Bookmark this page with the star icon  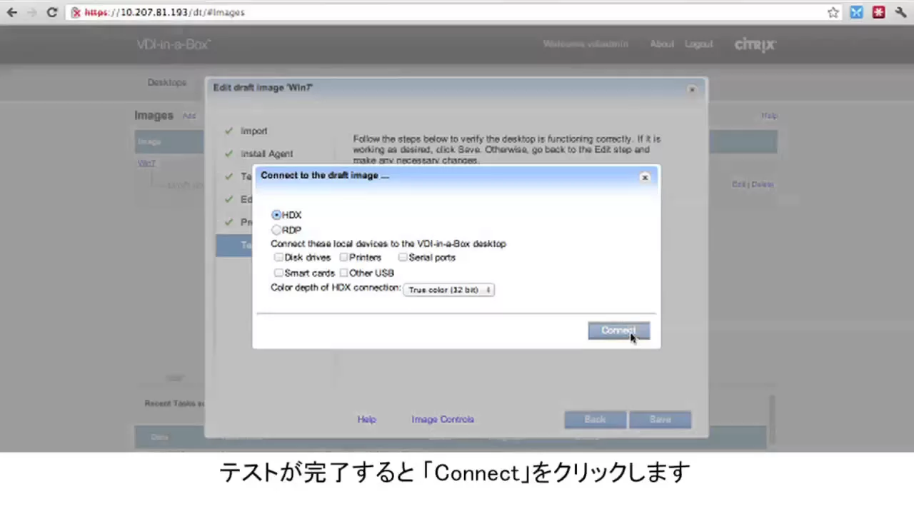pyautogui.click(x=833, y=12)
